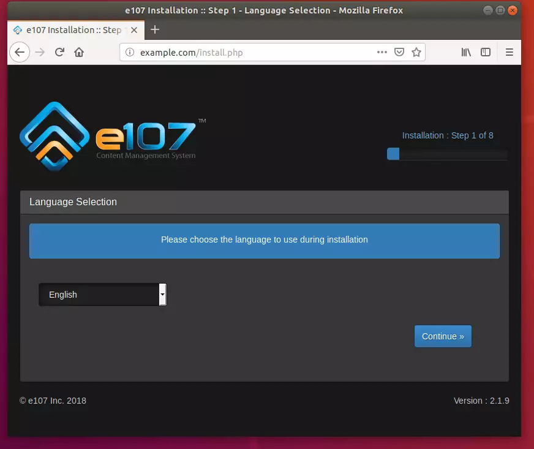Select the e107 Installation tab
This screenshot has height=449, width=534.
click(x=76, y=30)
